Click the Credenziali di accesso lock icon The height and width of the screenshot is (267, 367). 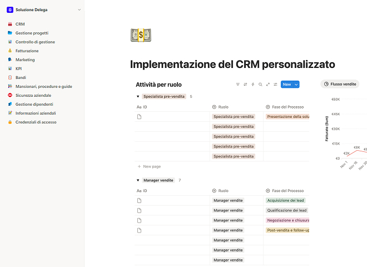[10, 122]
